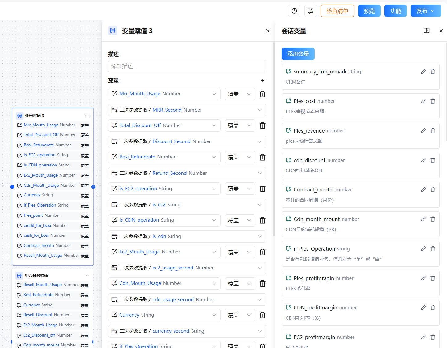Edit the if_Ples_Operation variable pencil icon
The width and height of the screenshot is (447, 348).
423,248
